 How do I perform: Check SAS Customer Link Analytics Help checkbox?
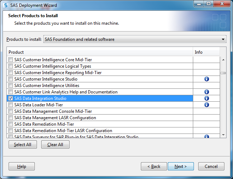[x=10, y=92]
